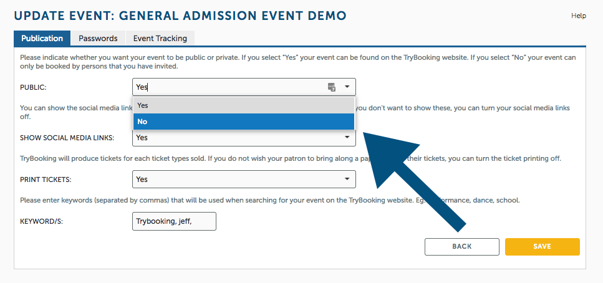The height and width of the screenshot is (283, 603).
Task: Switch to the Passwords tab
Action: 98,39
